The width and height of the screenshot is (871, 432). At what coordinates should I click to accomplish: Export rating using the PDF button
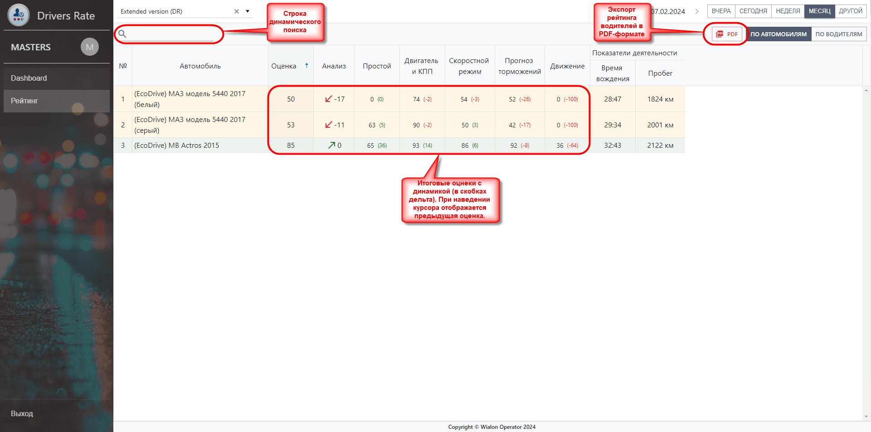coord(727,34)
